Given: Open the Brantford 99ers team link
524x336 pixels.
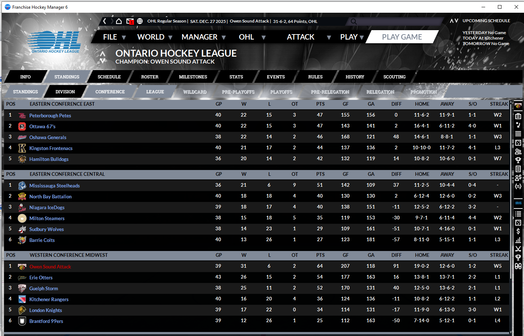Looking at the screenshot, I should tap(46, 321).
